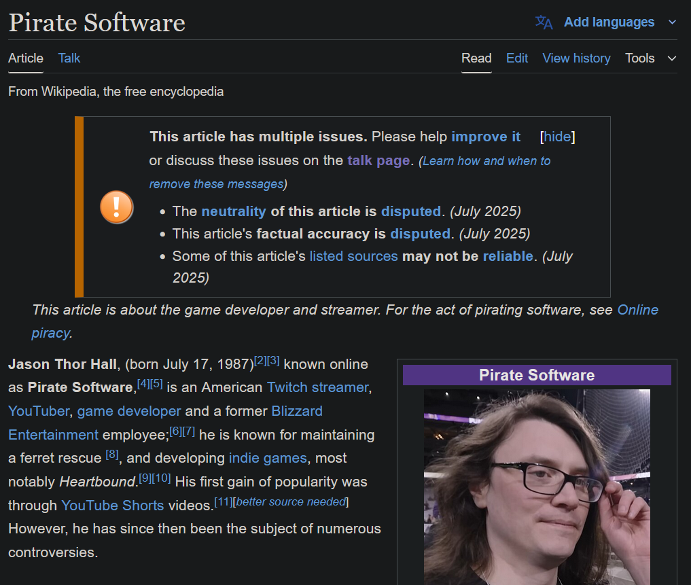Jump to citation [2]
The height and width of the screenshot is (585, 691).
pyautogui.click(x=260, y=361)
